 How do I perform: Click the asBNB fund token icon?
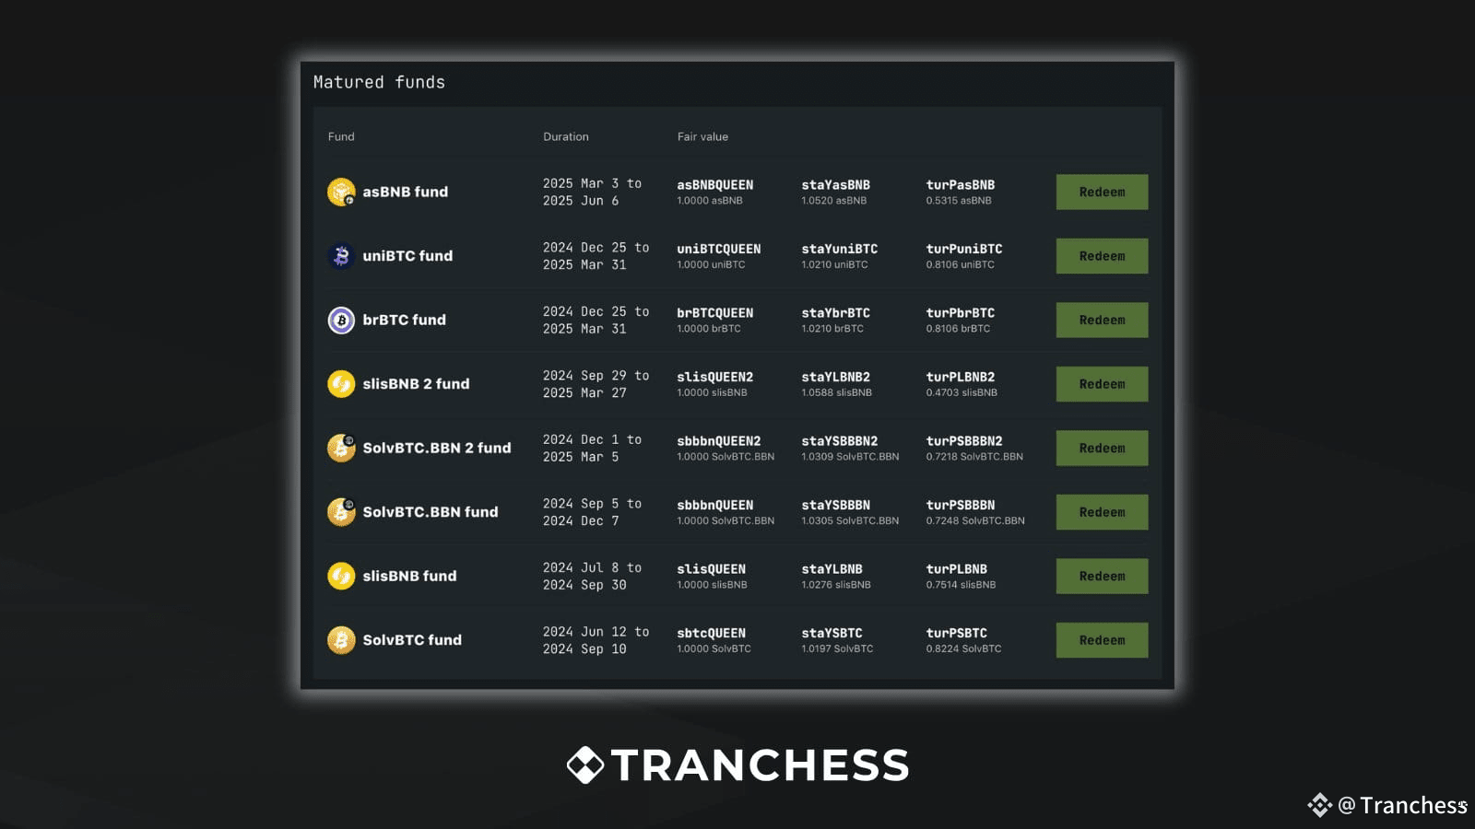[341, 192]
